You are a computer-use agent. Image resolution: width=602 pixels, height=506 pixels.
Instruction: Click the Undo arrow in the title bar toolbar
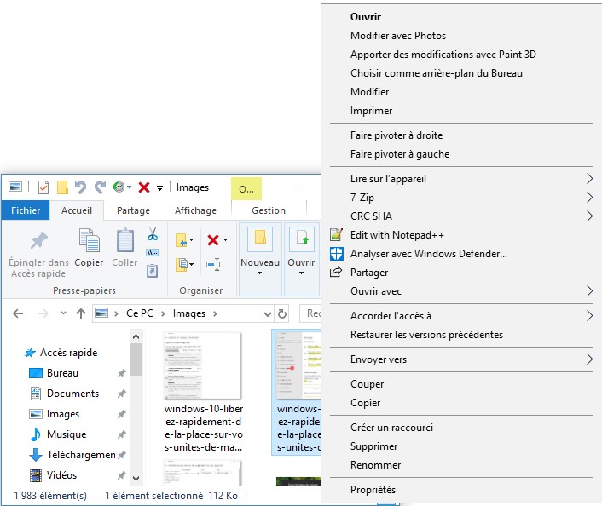coord(81,187)
